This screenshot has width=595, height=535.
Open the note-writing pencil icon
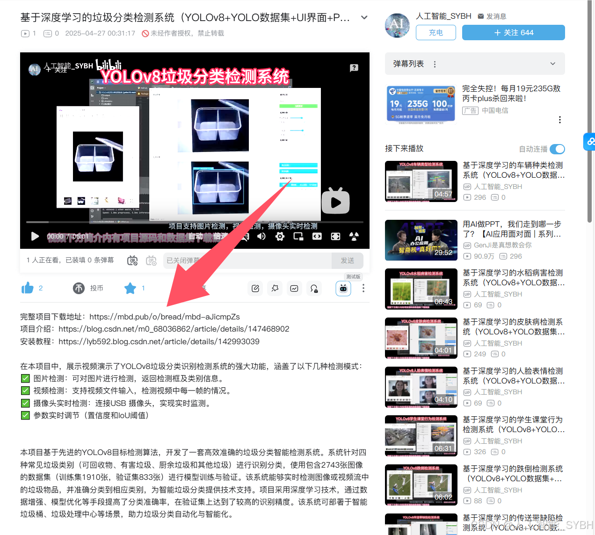coord(255,289)
